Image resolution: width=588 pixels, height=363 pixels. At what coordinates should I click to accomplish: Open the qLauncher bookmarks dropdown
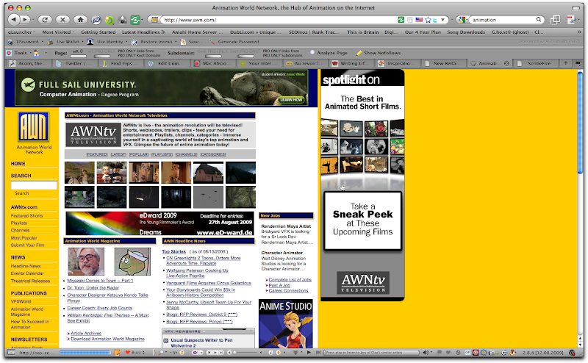click(21, 32)
